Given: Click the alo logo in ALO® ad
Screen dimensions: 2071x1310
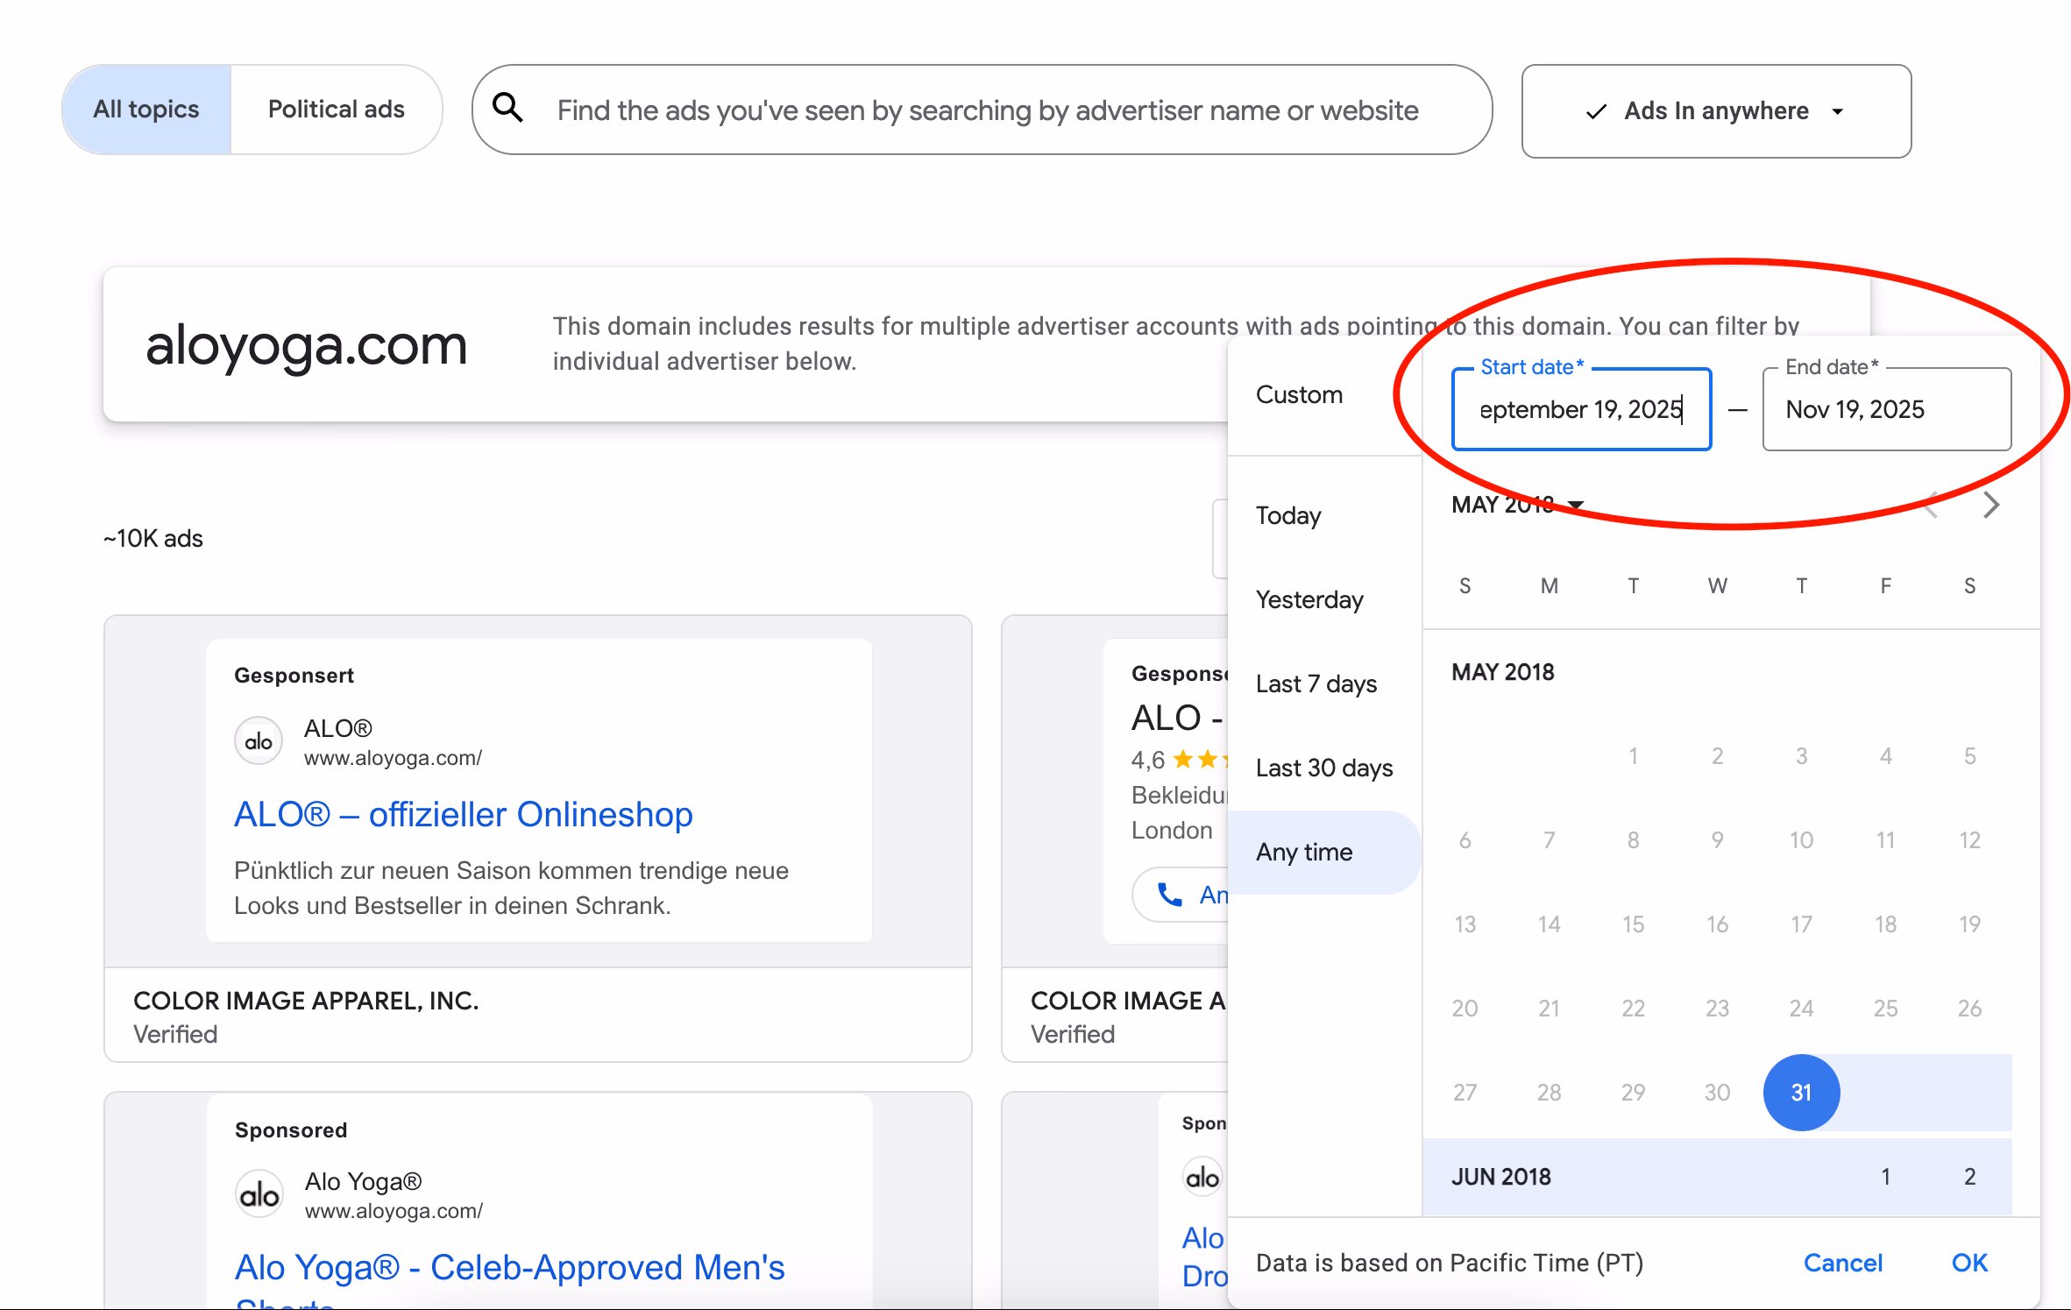Looking at the screenshot, I should [259, 741].
